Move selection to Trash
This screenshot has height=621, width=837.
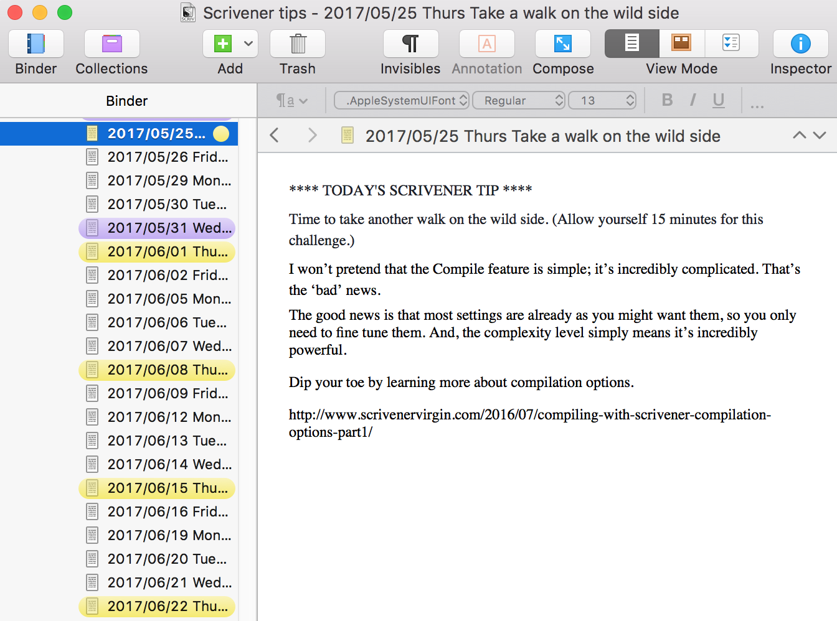298,44
